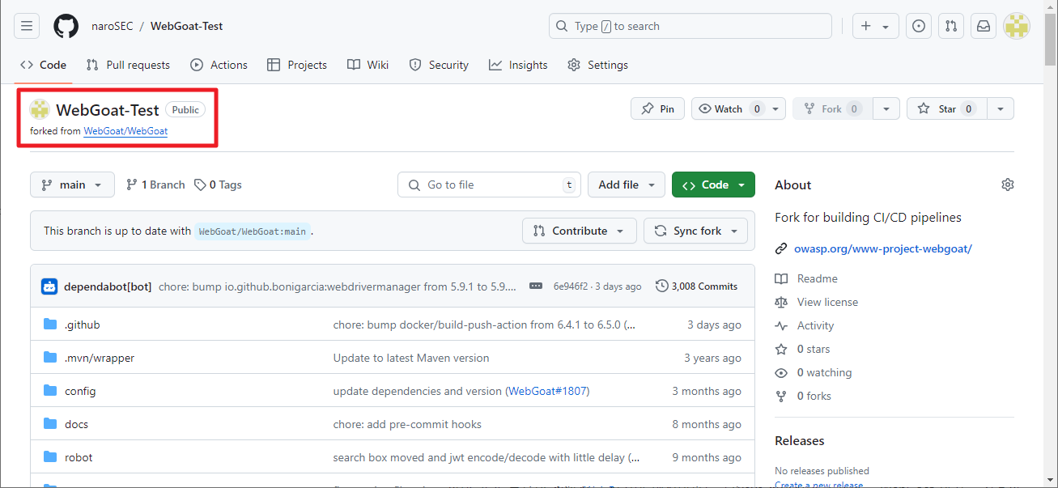Expand the Star lists dropdown arrow

coord(1001,108)
